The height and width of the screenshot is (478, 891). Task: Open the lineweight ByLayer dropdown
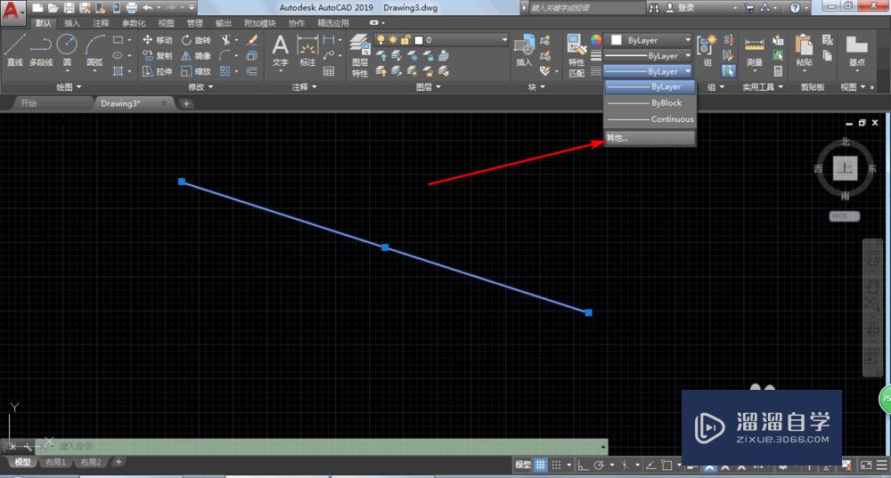pyautogui.click(x=647, y=56)
